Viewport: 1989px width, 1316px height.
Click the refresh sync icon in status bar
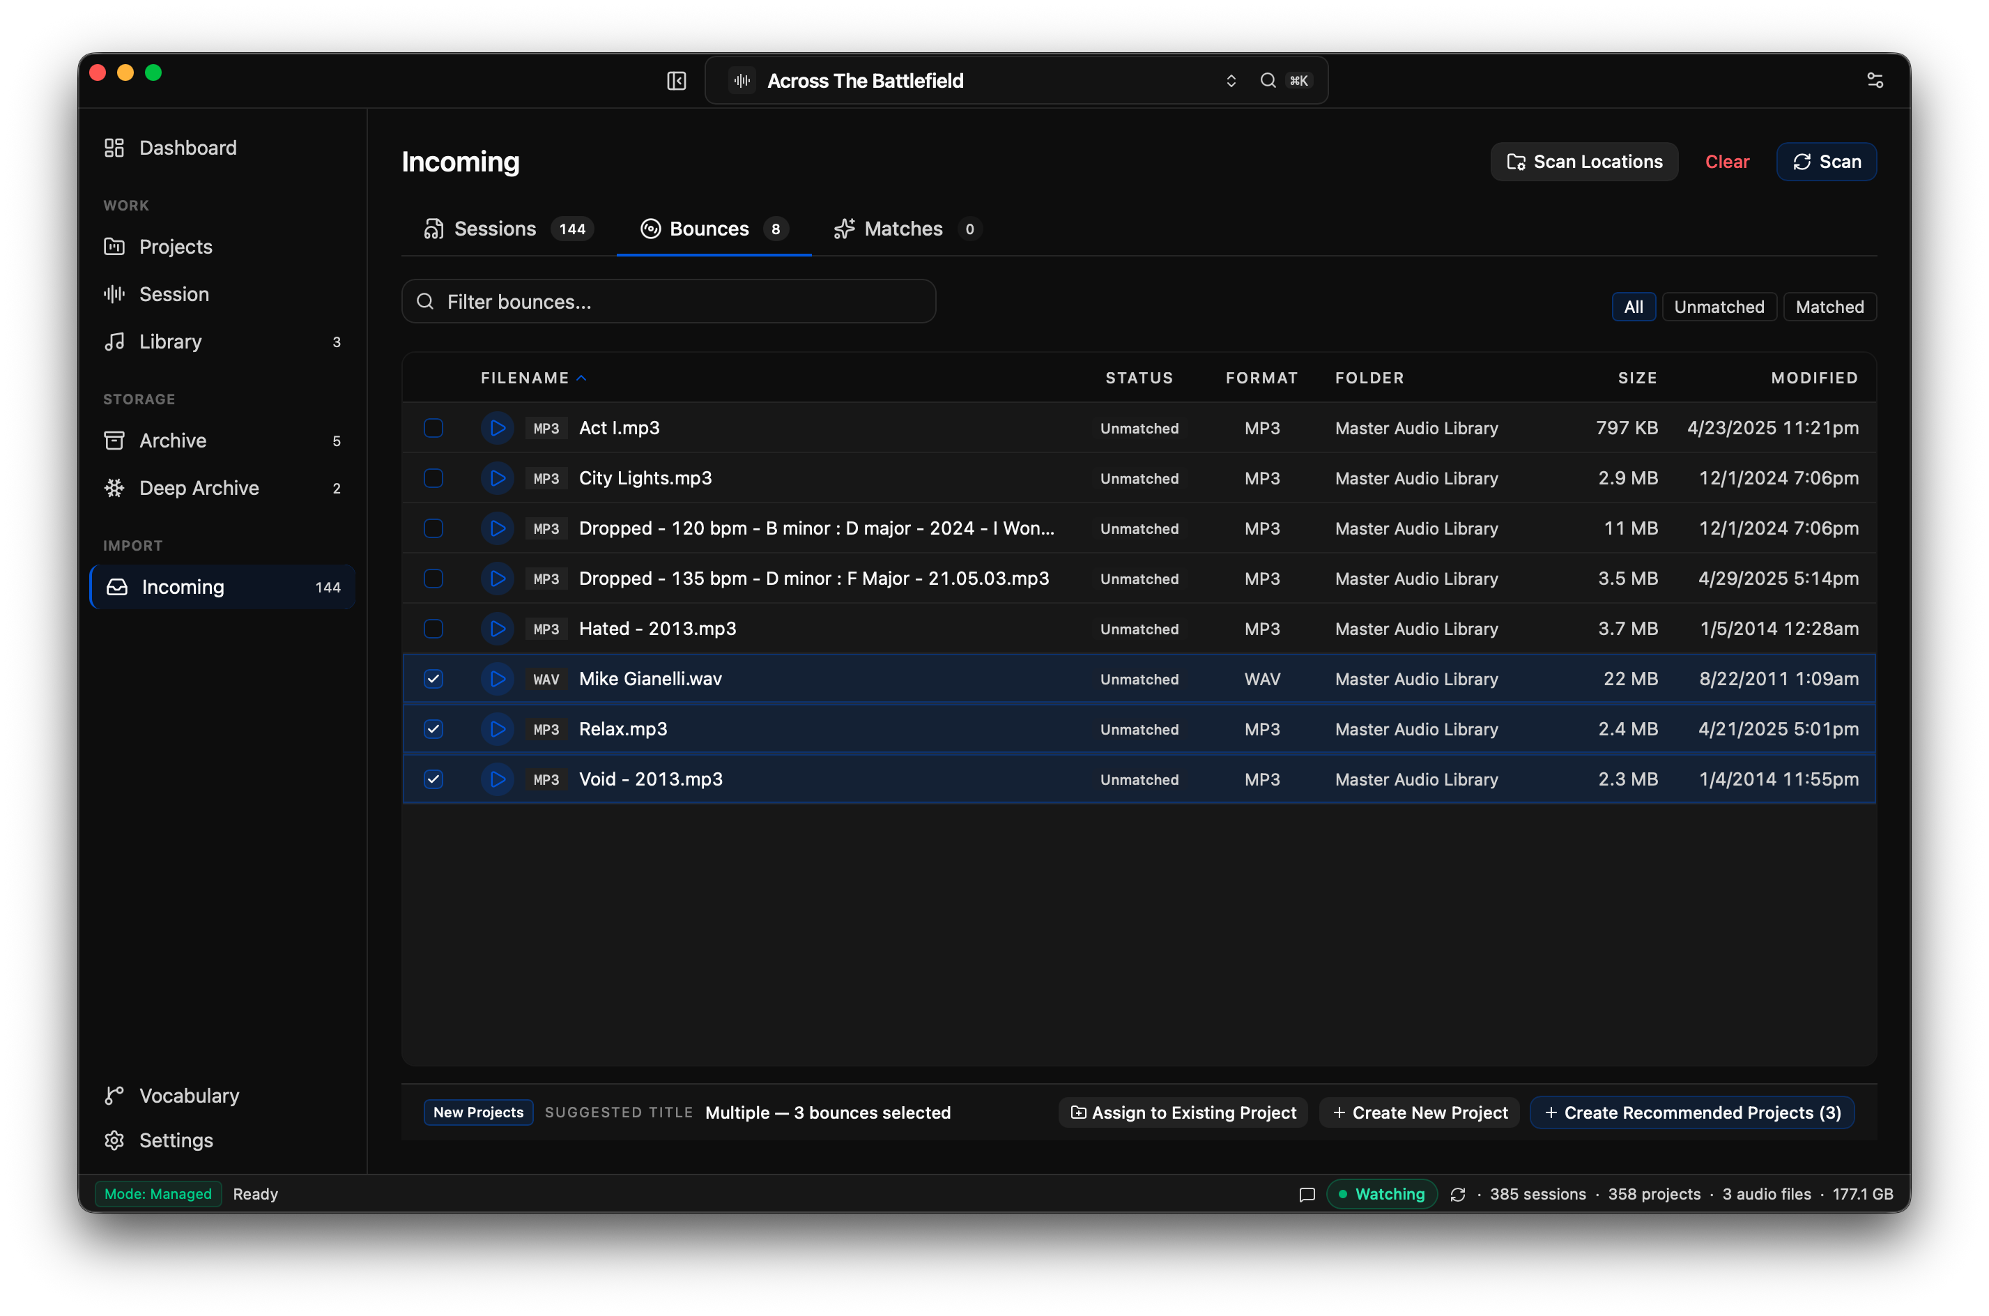pyautogui.click(x=1457, y=1194)
